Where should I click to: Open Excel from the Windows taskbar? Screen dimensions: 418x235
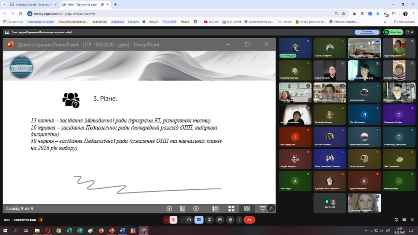(69, 230)
